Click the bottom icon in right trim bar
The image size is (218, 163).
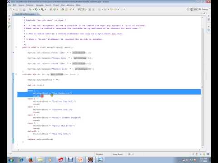point(208,30)
